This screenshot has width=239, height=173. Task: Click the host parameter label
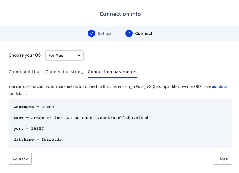18,118
